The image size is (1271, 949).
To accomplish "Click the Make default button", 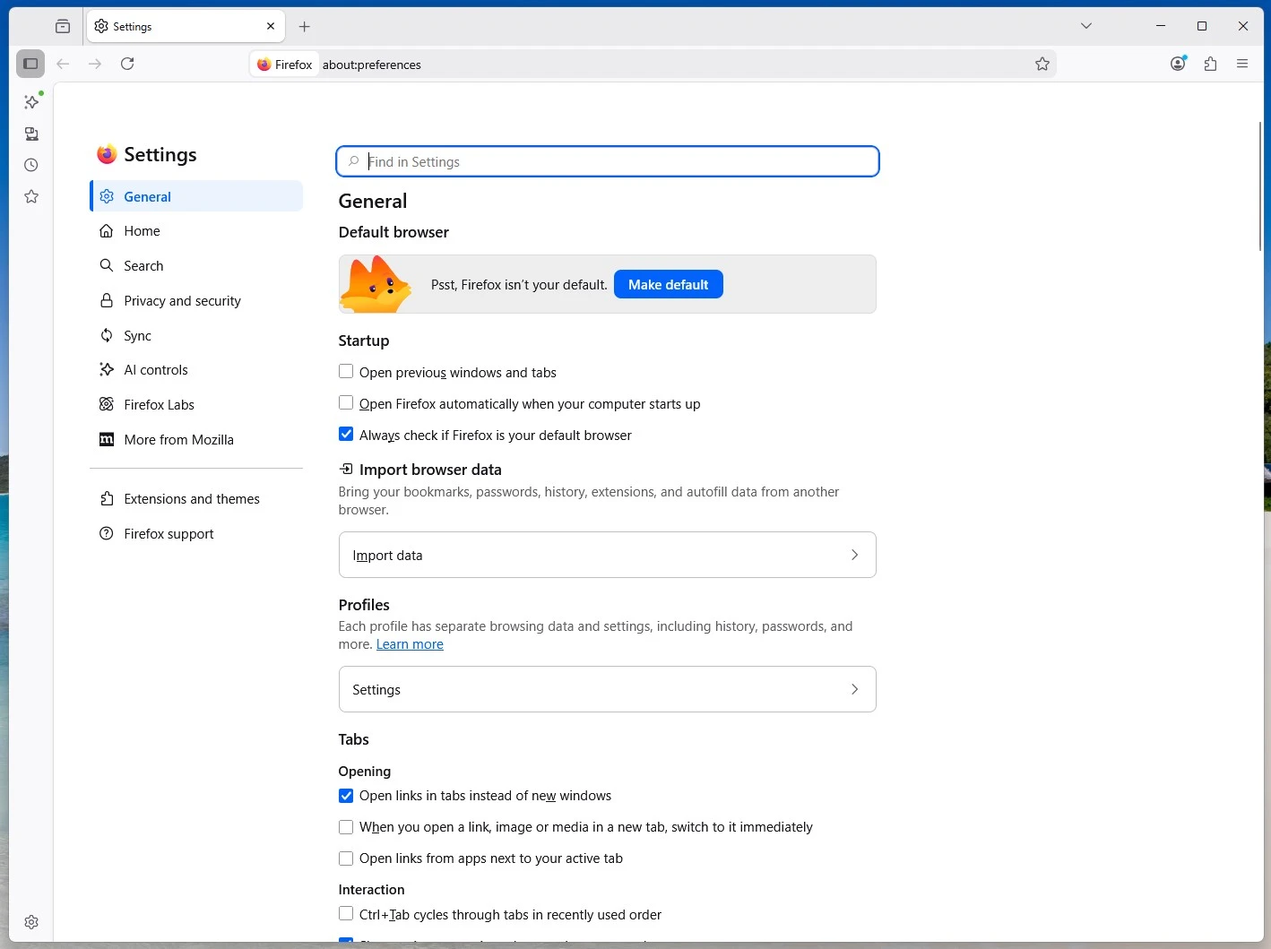I will 668,284.
